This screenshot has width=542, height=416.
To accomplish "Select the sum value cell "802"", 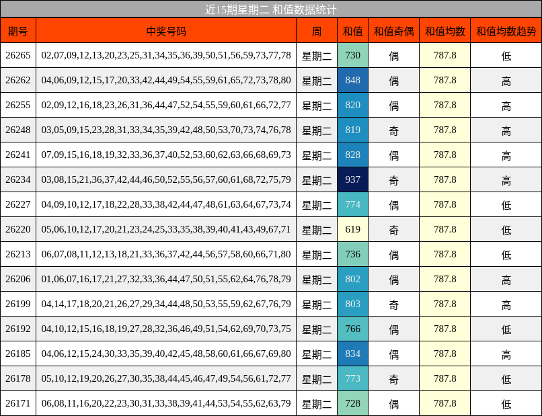I will pos(352,279).
